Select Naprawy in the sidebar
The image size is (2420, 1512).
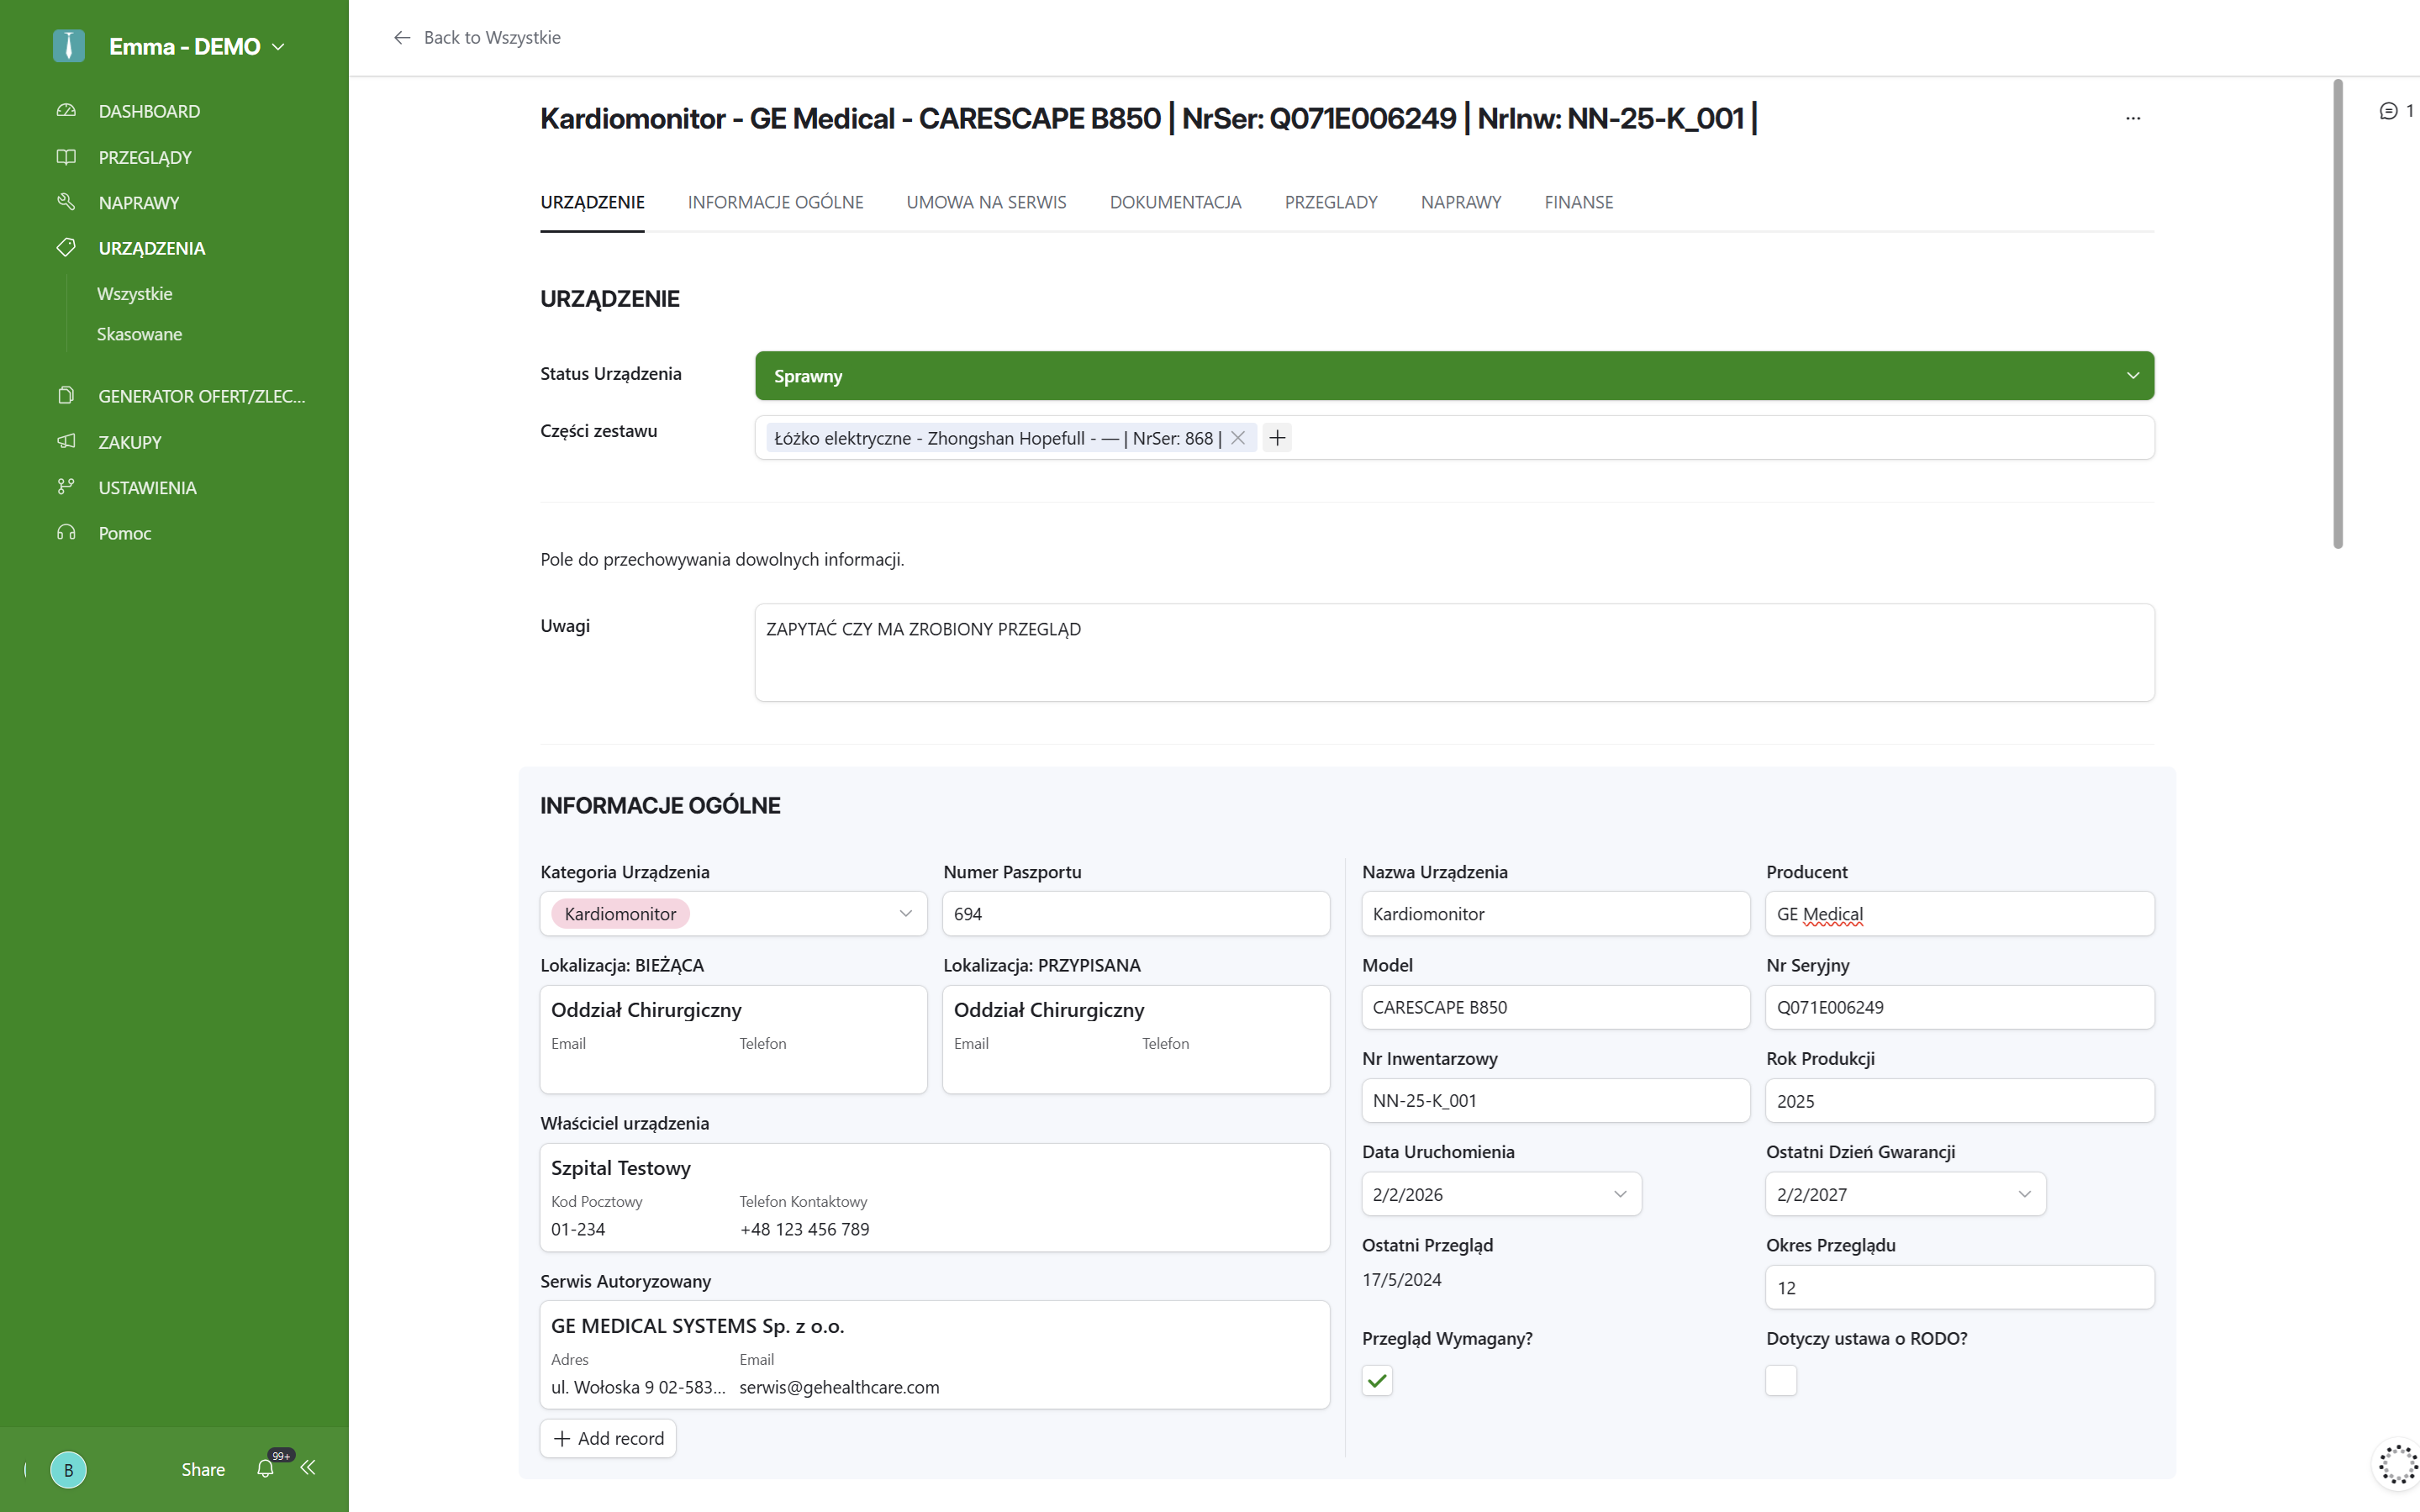tap(140, 202)
